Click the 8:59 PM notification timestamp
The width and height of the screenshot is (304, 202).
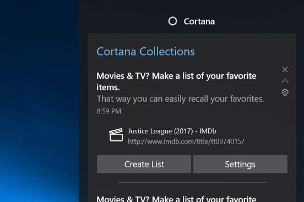(x=108, y=111)
